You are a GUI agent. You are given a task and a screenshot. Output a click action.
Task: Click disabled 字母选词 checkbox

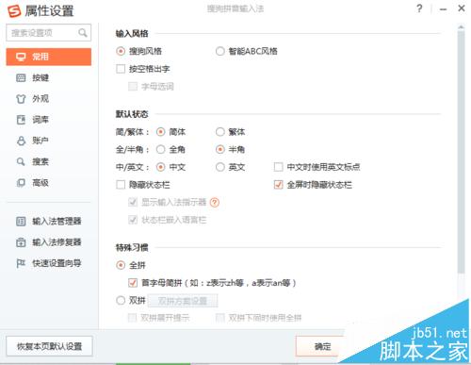coord(133,87)
